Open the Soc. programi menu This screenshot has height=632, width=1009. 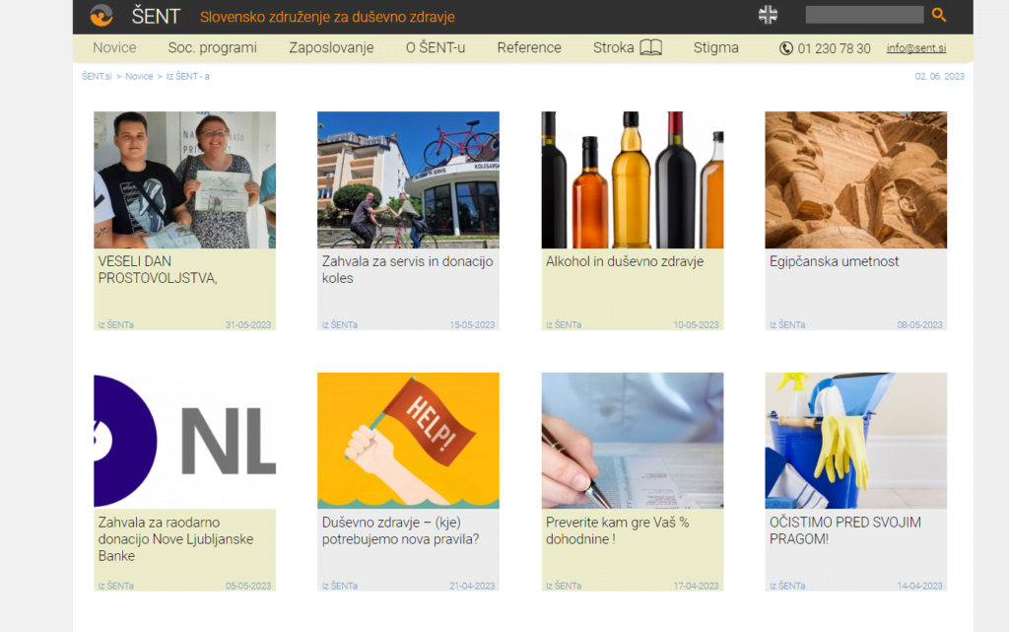pyautogui.click(x=212, y=47)
